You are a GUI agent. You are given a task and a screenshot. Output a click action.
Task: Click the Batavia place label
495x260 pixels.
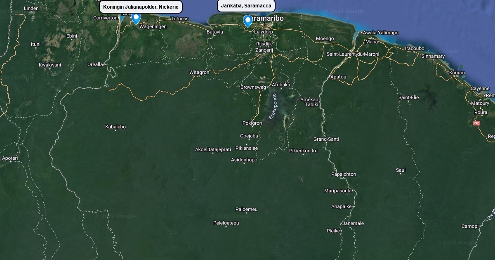[x=215, y=32]
